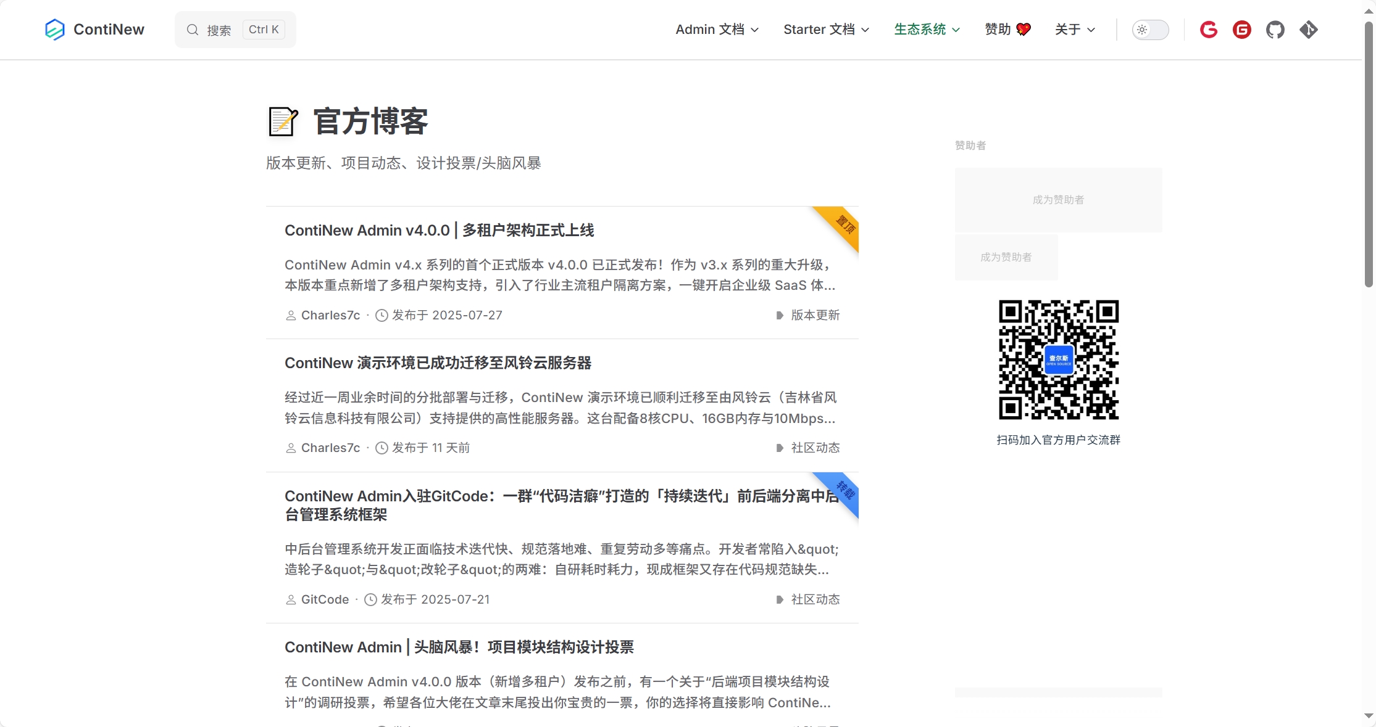1376x727 pixels.
Task: Click the page vertical scrollbar thumb
Action: (1369, 154)
